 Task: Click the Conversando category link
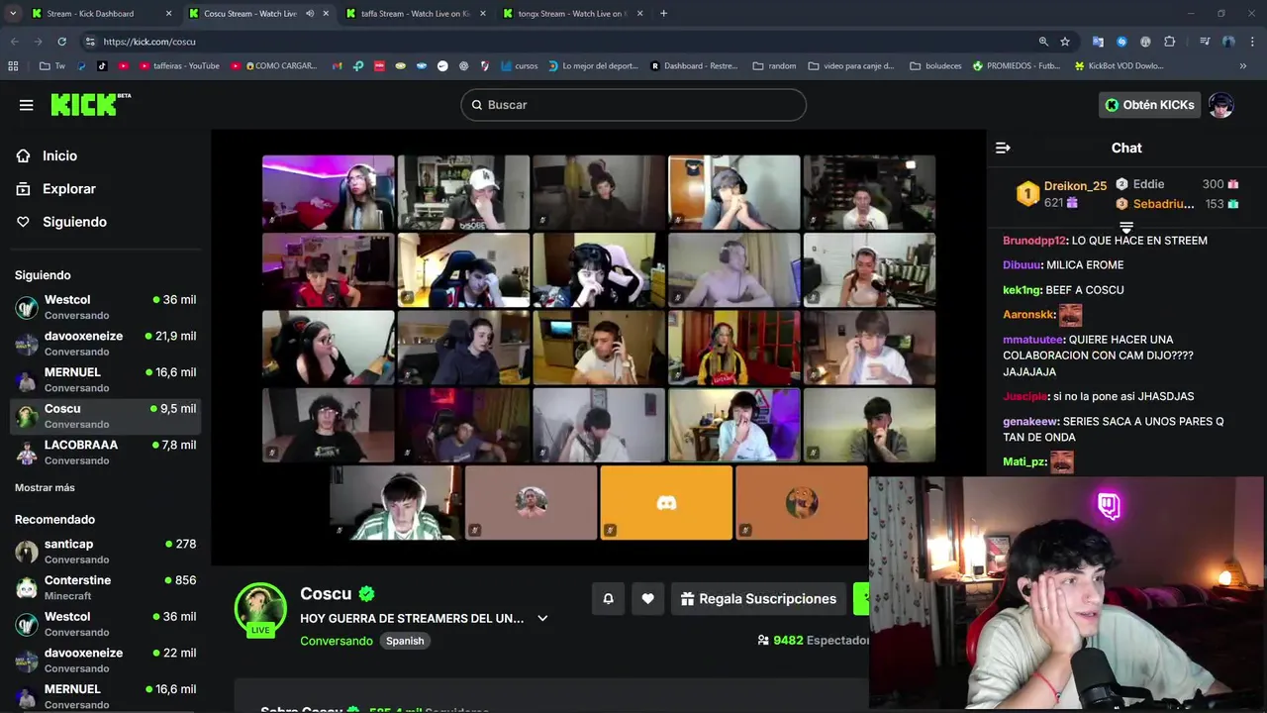pyautogui.click(x=337, y=641)
